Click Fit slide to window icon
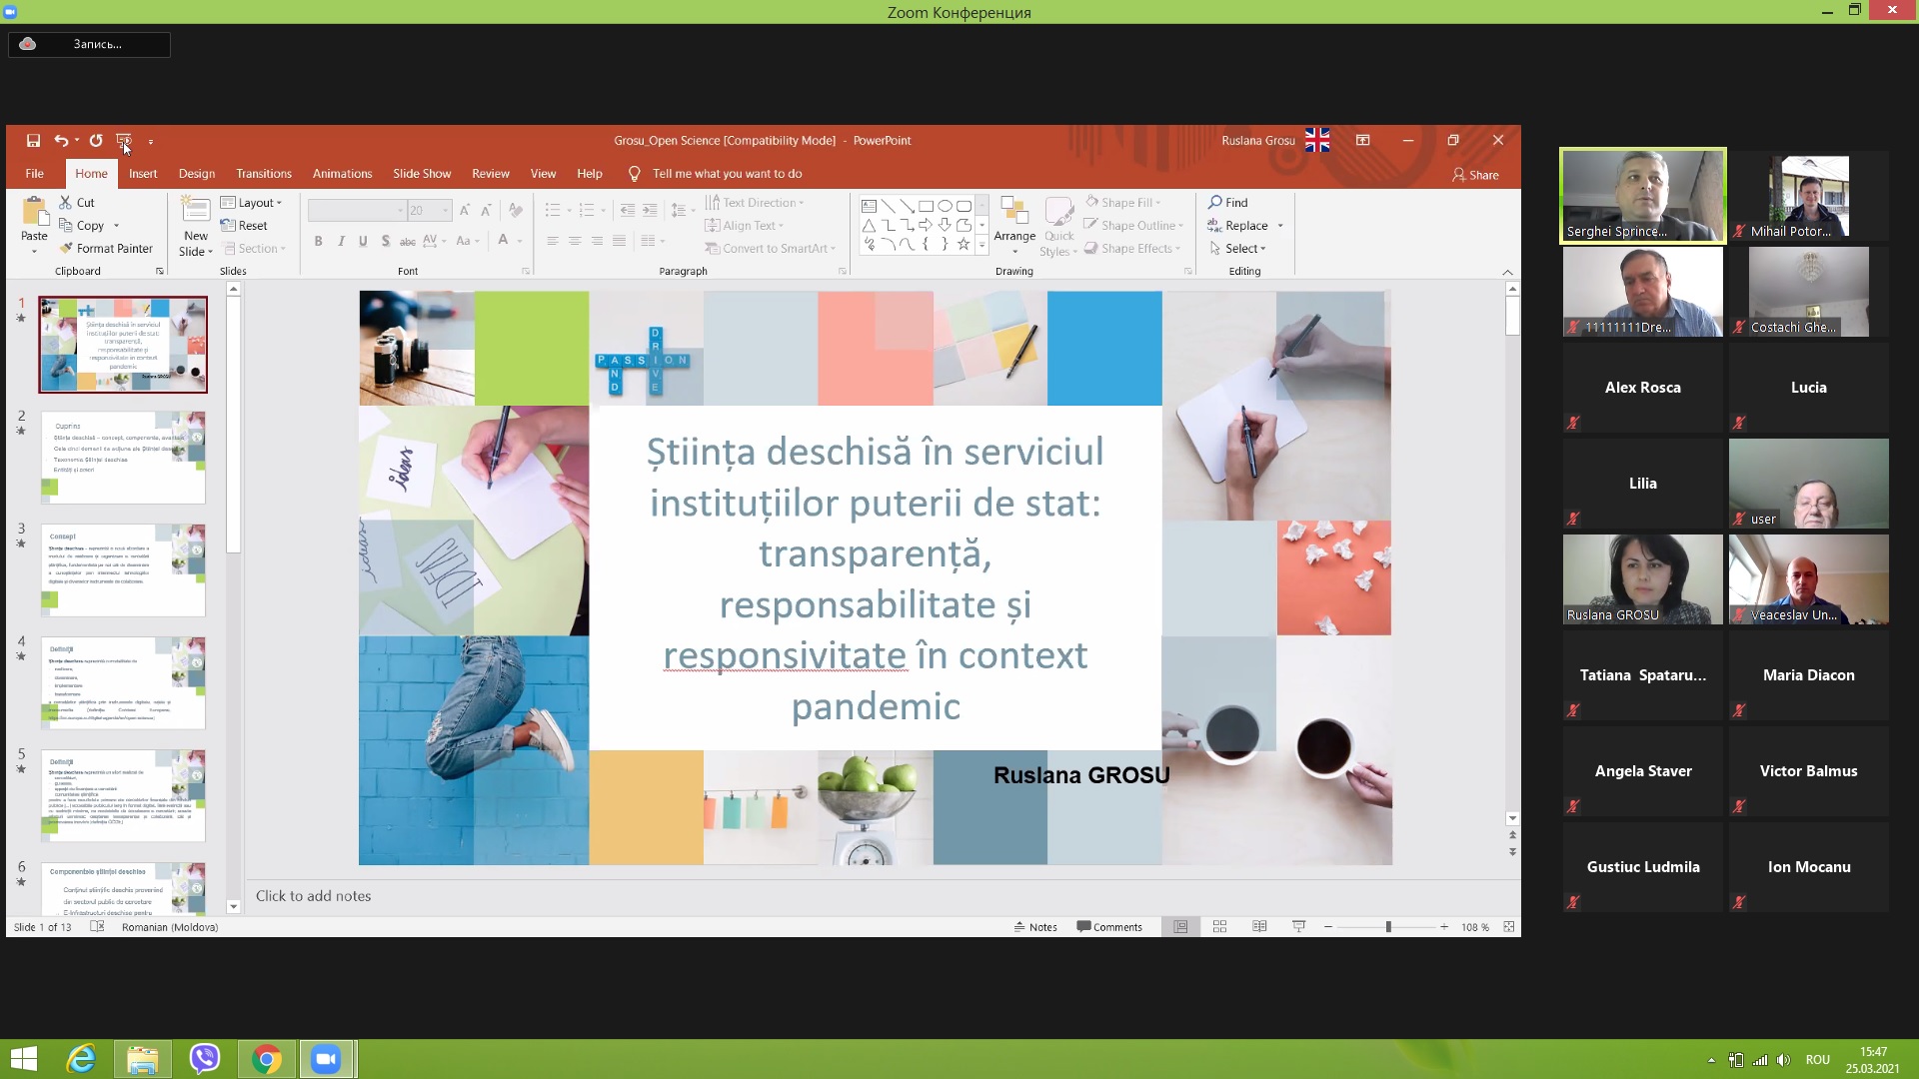 click(x=1509, y=927)
